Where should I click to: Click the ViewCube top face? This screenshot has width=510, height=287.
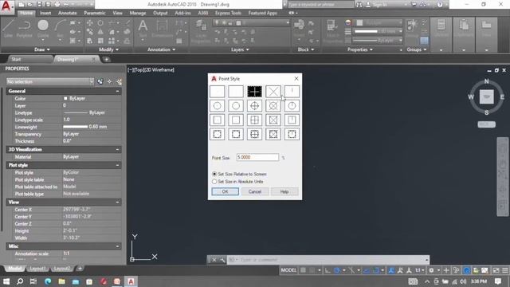click(487, 97)
